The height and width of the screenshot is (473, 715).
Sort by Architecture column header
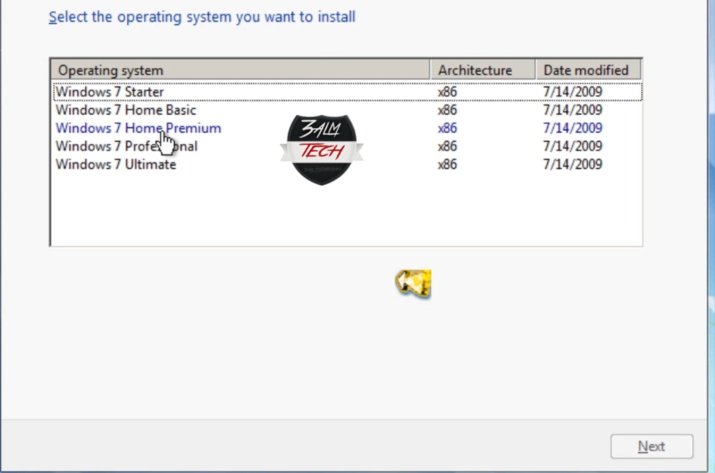(483, 70)
